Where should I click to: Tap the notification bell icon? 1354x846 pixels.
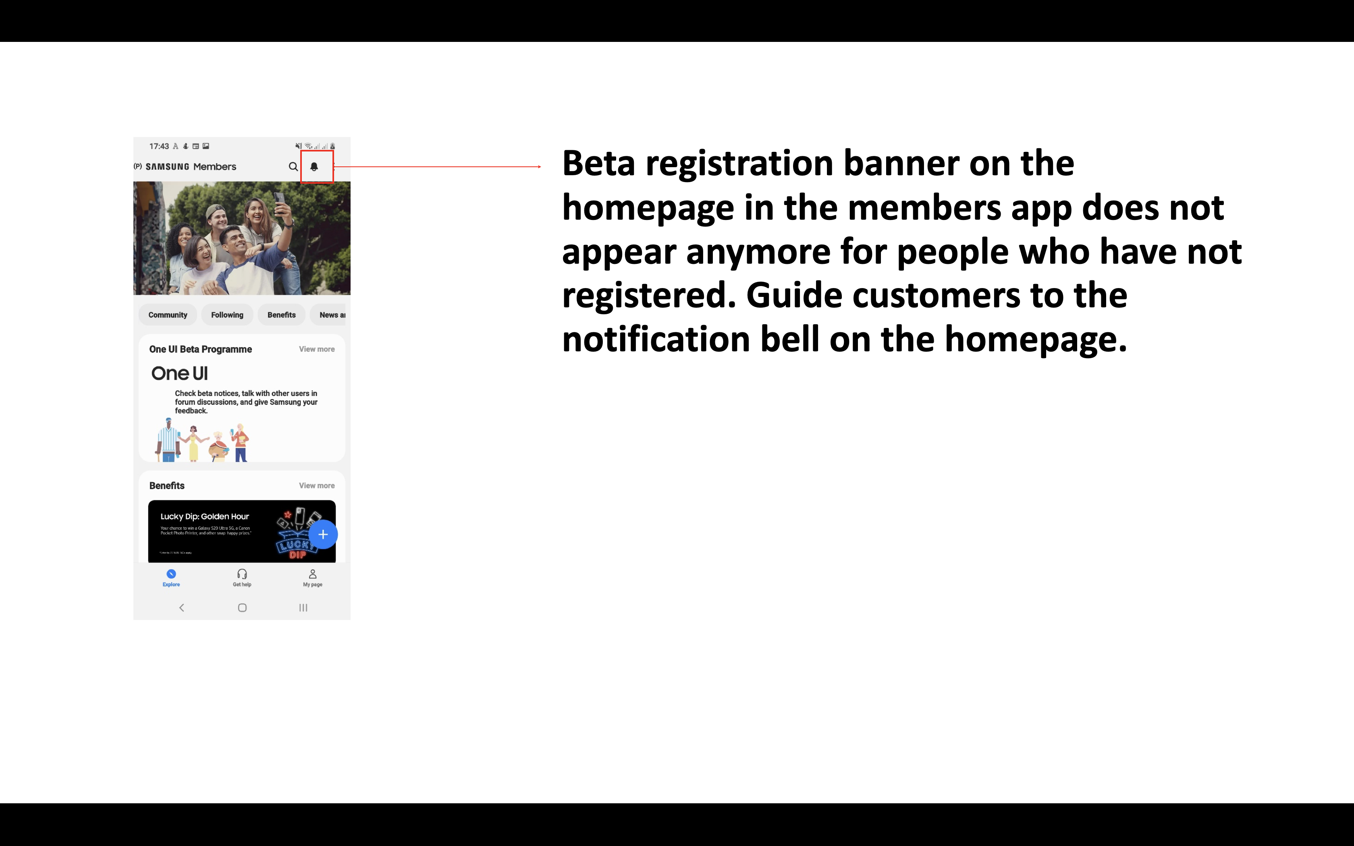click(314, 167)
